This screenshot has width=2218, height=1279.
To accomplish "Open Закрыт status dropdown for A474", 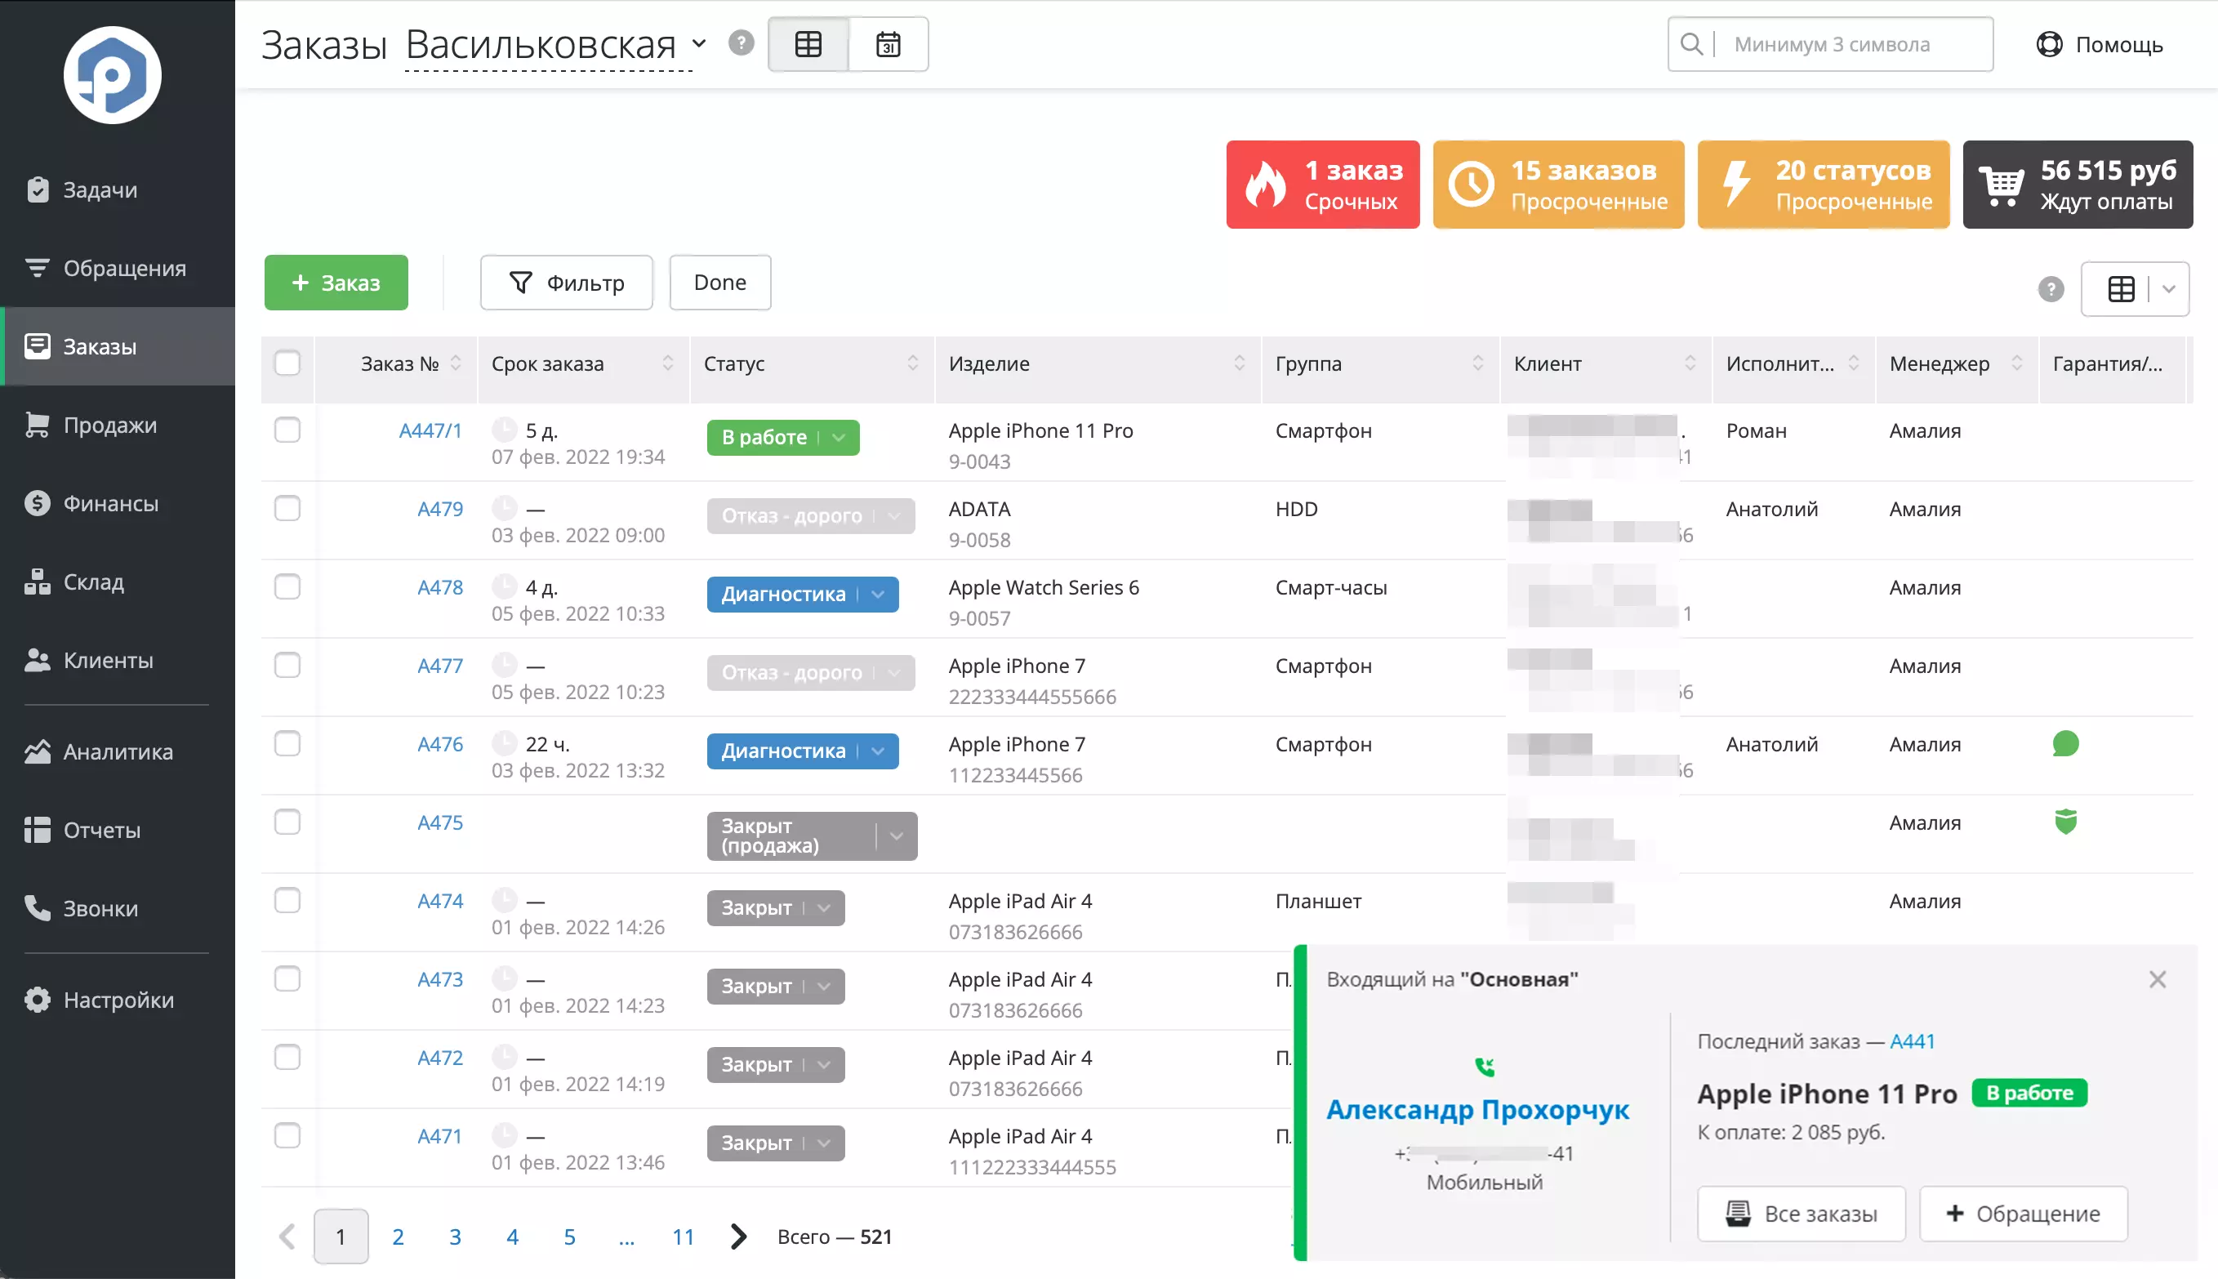I will 775,907.
